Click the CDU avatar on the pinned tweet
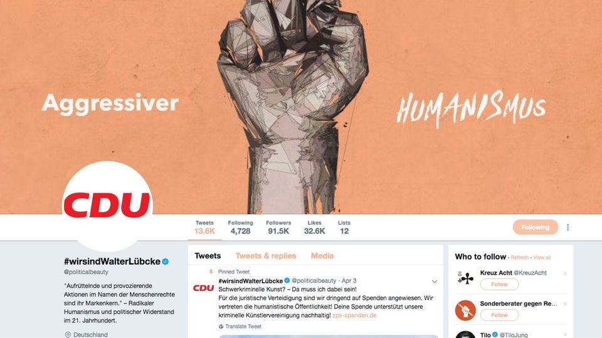Viewport: 602px width, 338px height. pos(203,288)
